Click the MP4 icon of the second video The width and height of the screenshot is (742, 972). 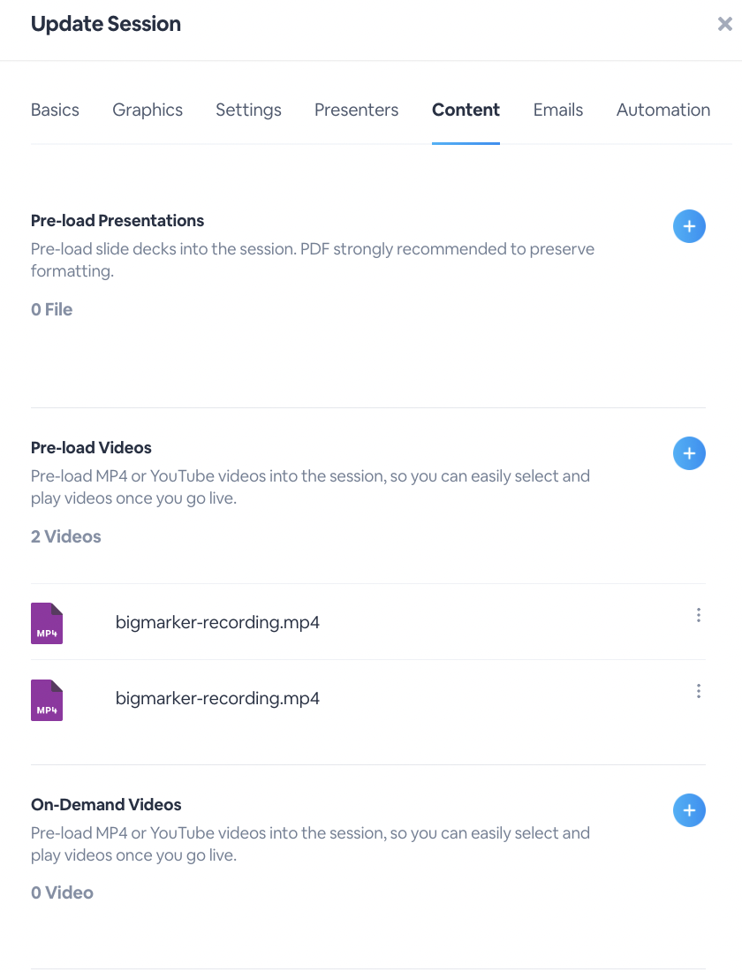[47, 701]
